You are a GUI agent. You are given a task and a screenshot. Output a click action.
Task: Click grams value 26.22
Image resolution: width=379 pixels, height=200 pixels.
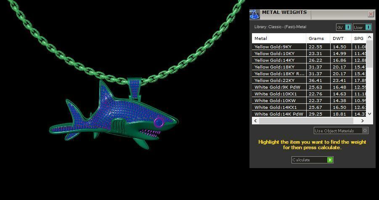(315, 60)
